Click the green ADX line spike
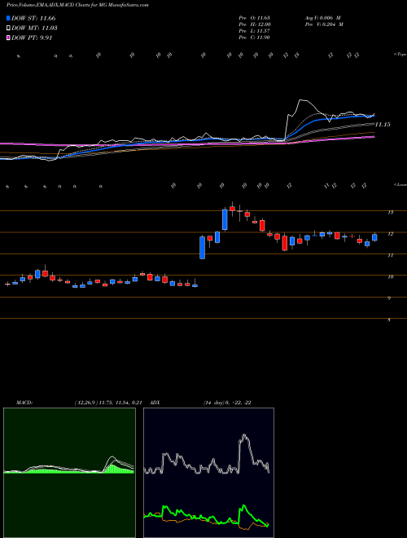407x538 pixels. point(244,505)
